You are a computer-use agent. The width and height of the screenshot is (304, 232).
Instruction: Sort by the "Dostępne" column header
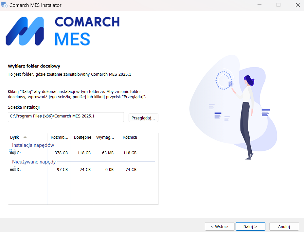(x=82, y=137)
